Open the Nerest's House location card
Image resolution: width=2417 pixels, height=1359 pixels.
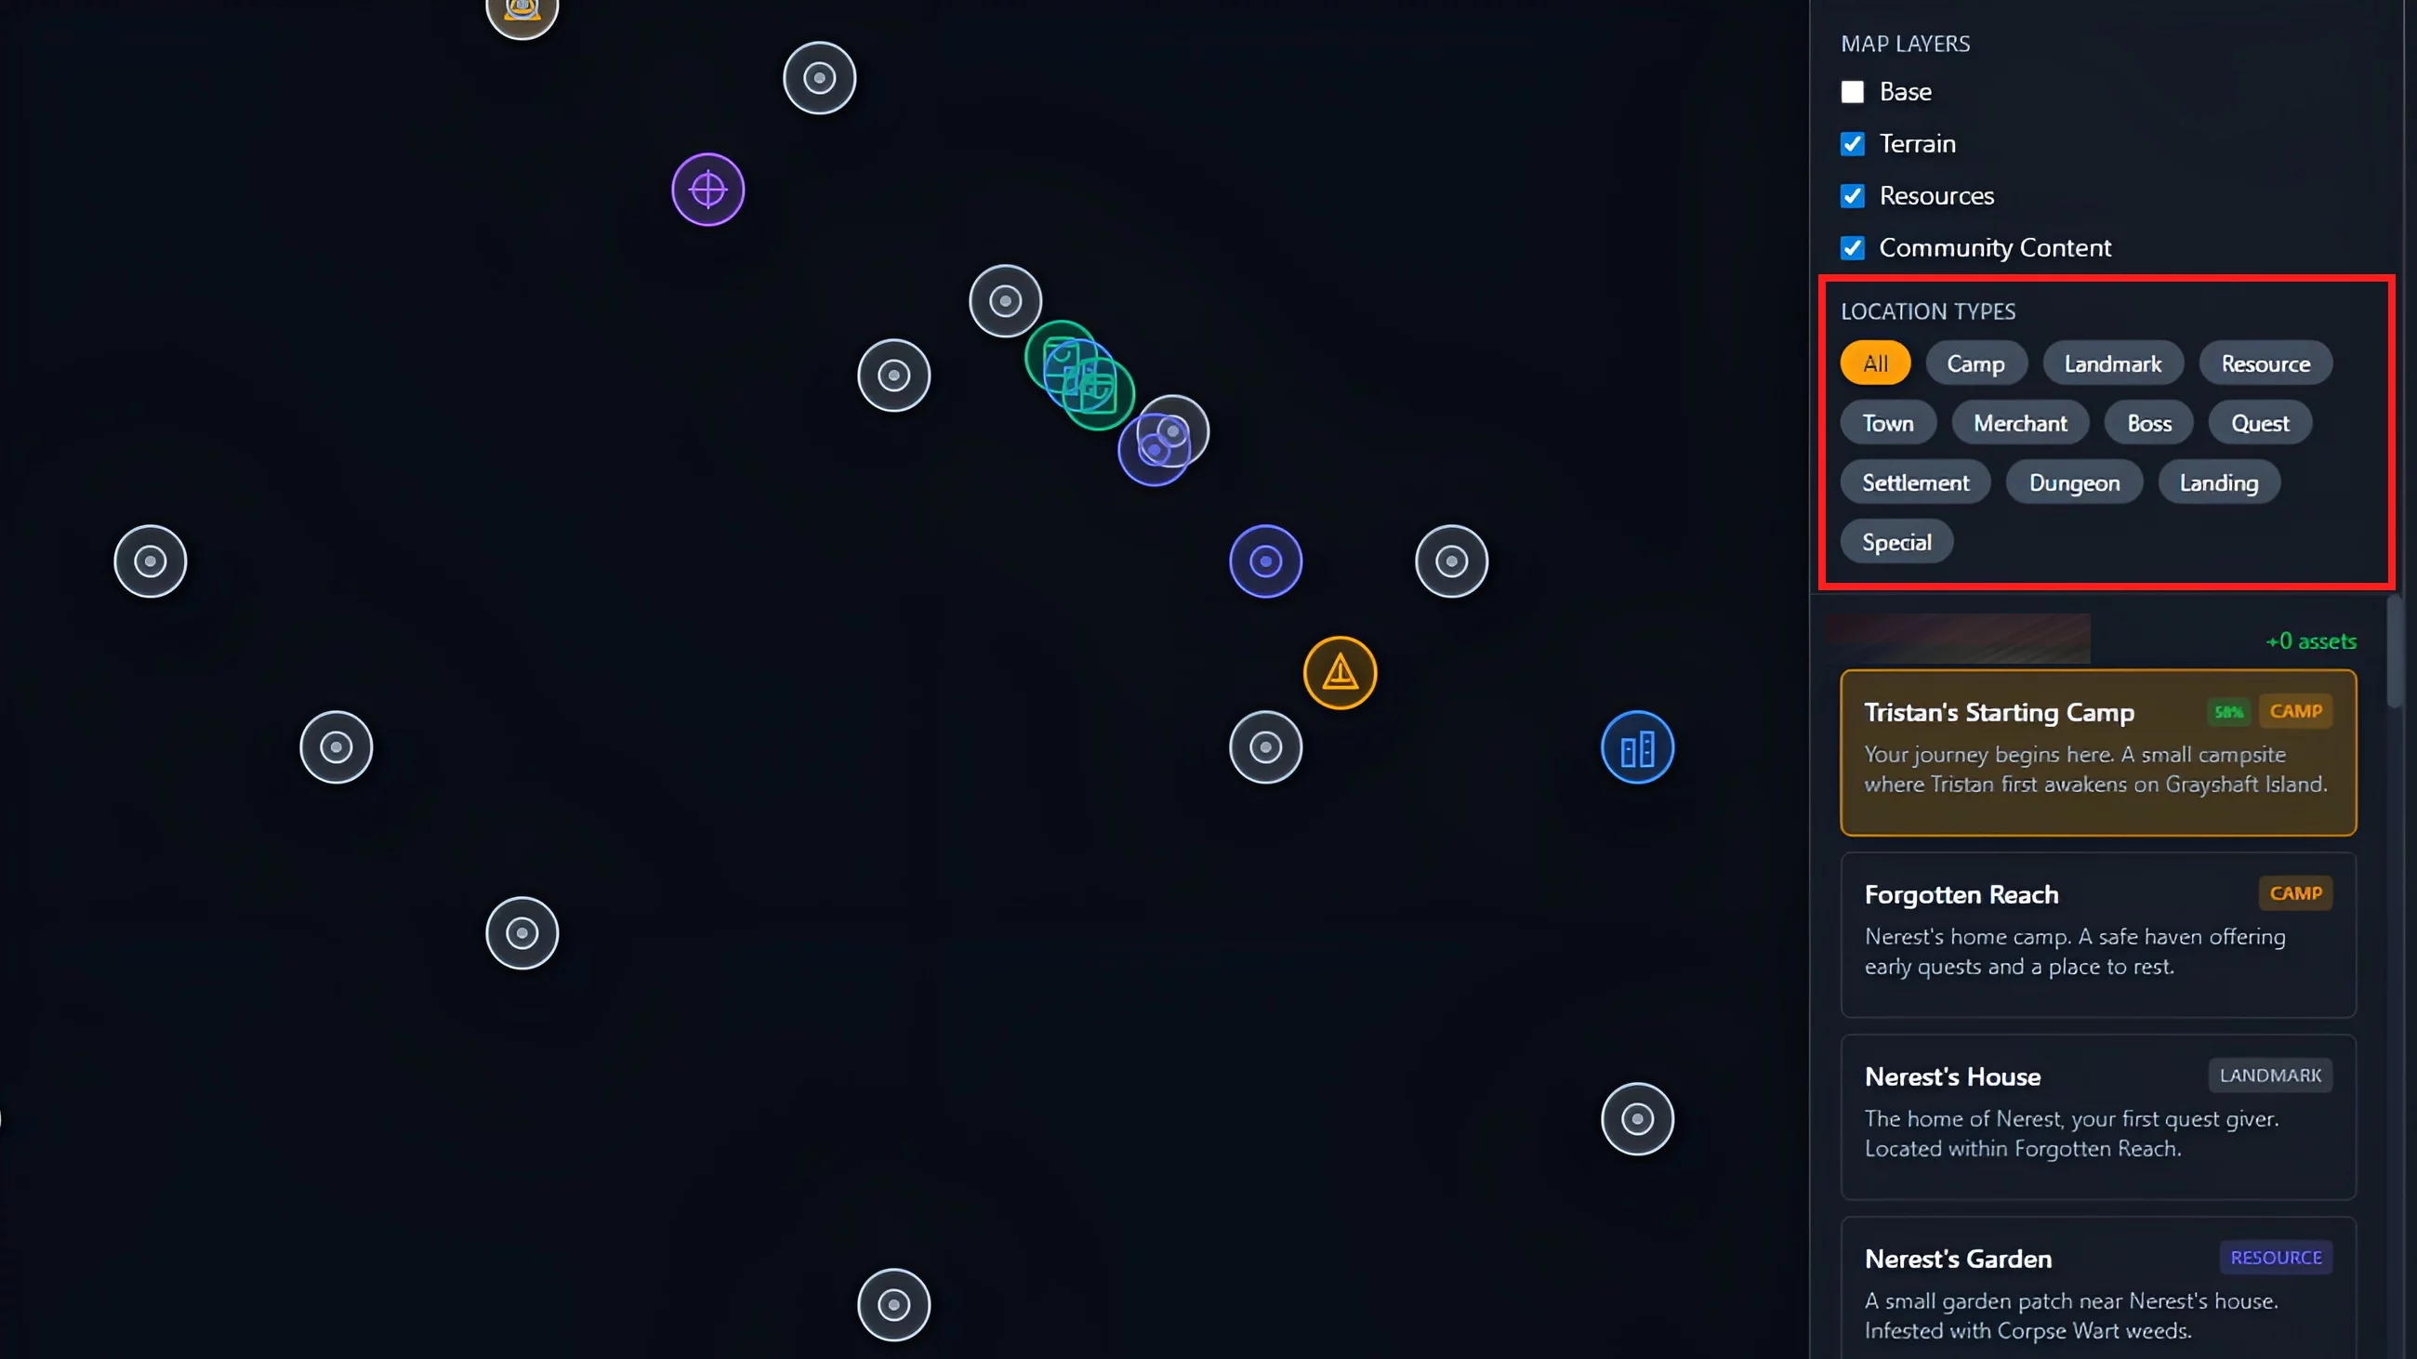[2098, 1116]
